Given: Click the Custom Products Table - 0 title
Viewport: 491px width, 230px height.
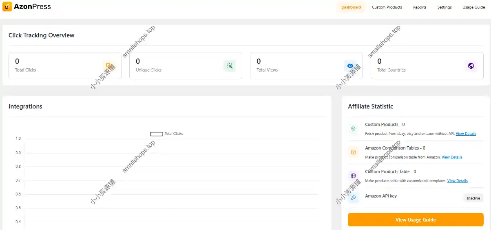Looking at the screenshot, I should [391, 171].
